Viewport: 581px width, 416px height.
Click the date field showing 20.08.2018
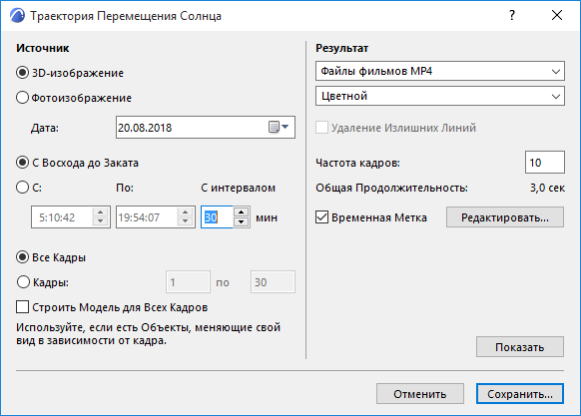click(x=206, y=128)
